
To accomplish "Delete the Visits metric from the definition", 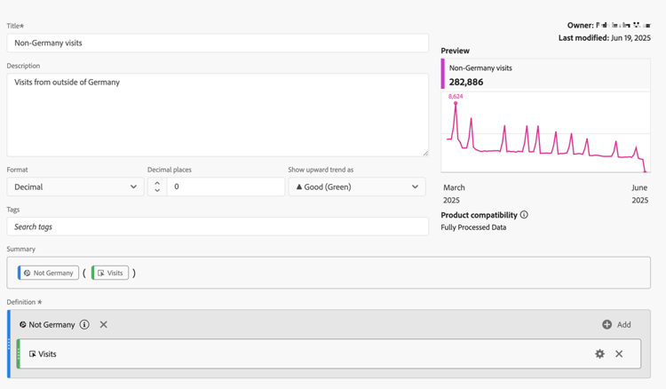I will (619, 354).
